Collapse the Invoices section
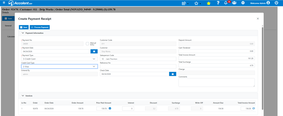Screen dimensions: 283x116 [23, 96]
